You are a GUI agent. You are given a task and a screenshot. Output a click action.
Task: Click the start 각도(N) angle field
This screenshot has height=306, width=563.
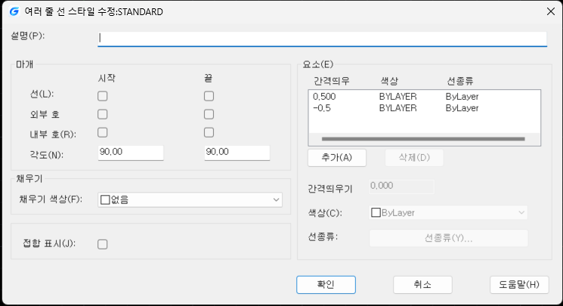pyautogui.click(x=131, y=153)
